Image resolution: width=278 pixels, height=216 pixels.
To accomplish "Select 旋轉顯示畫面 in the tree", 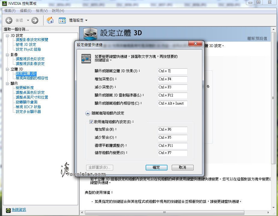I will (27, 102).
